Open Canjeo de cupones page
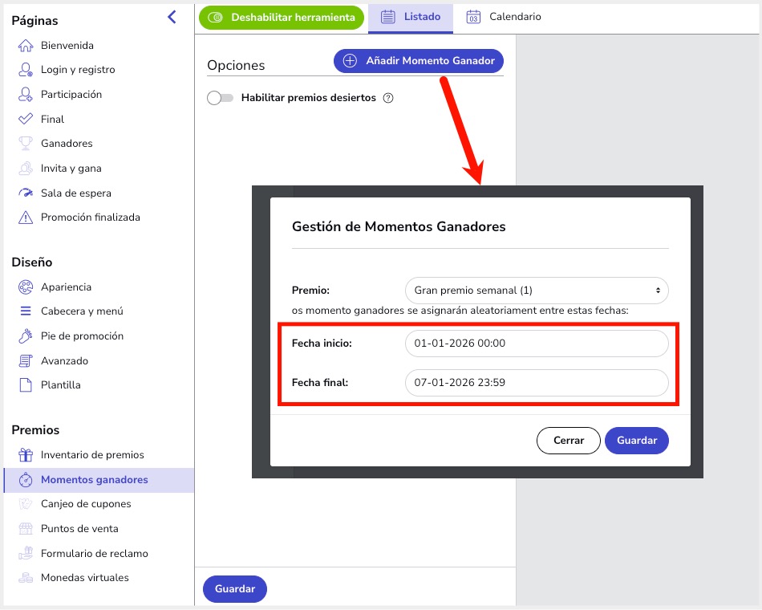Viewport: 762px width, 610px height. coord(86,504)
